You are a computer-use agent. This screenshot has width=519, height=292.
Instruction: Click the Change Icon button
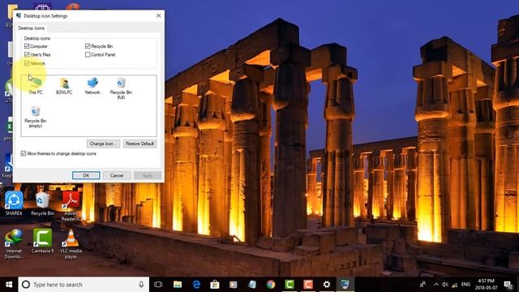103,144
